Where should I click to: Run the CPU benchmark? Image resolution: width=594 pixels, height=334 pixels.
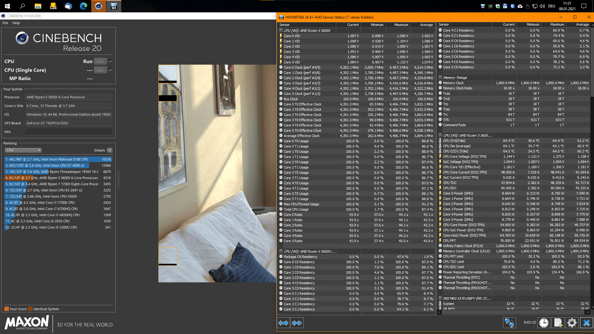[x=101, y=61]
